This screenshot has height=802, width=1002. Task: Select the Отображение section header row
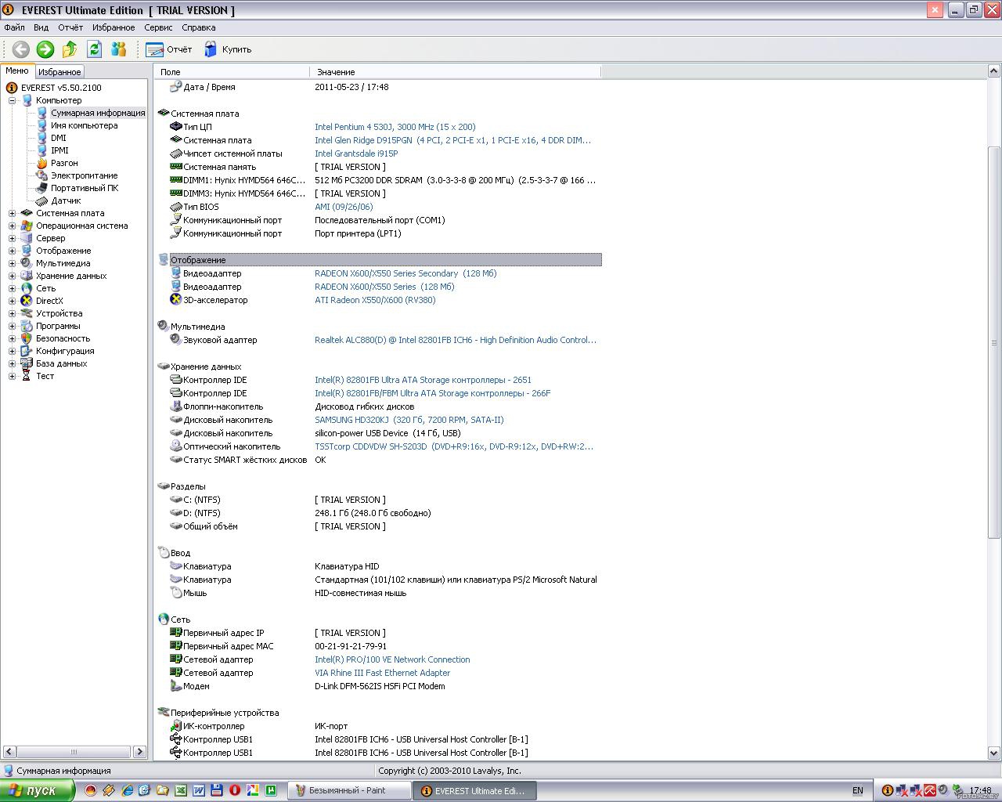[x=379, y=260]
